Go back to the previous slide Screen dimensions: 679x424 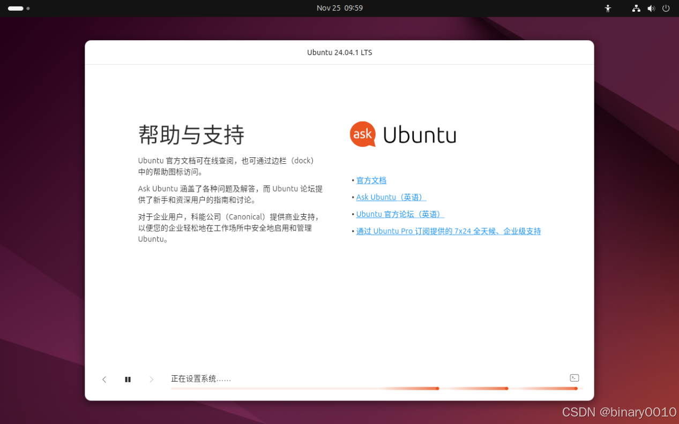pos(104,379)
